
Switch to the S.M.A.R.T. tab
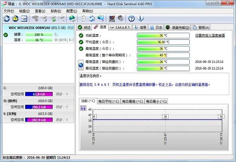pos(120,28)
